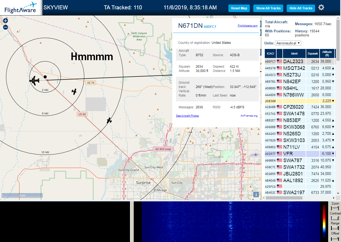
Task: Select the SWA1732 aircraft row
Action: (300, 167)
